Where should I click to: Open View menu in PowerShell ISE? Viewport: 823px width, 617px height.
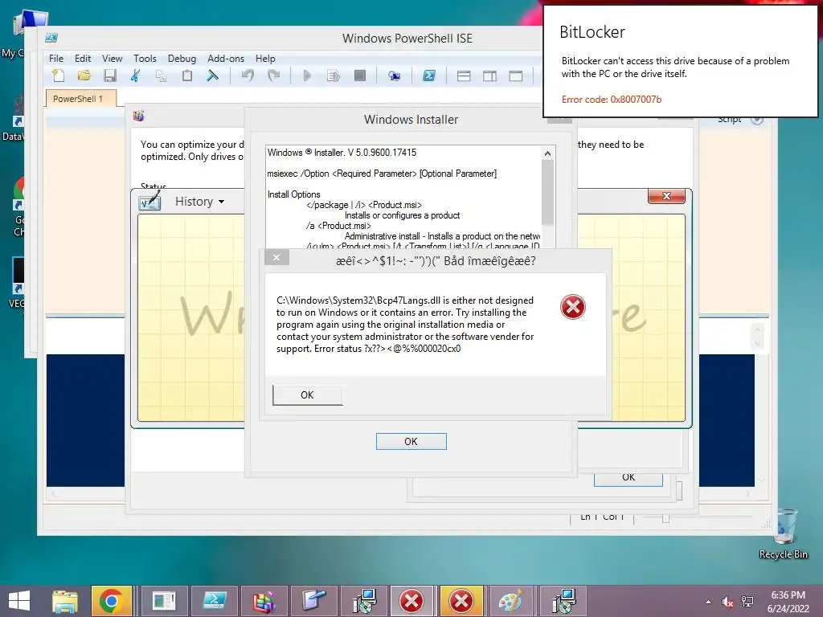pos(113,58)
